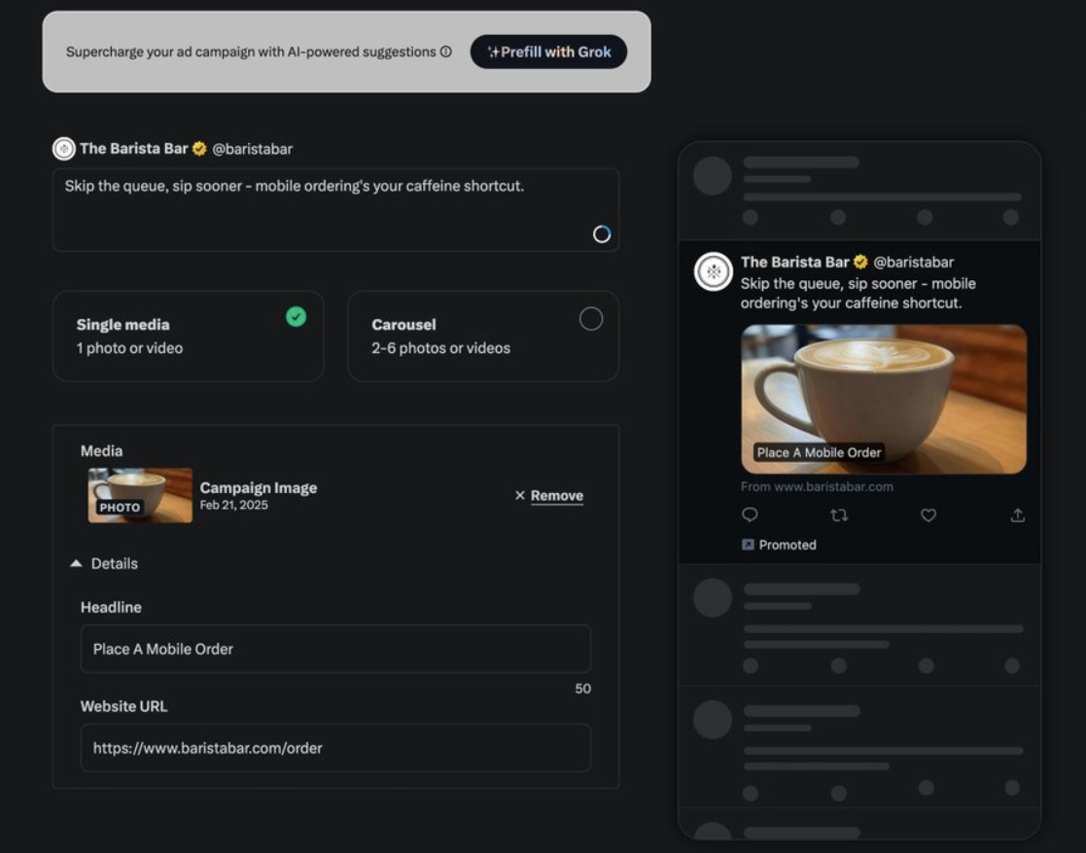
Task: Collapse the Details section
Action: [x=105, y=563]
